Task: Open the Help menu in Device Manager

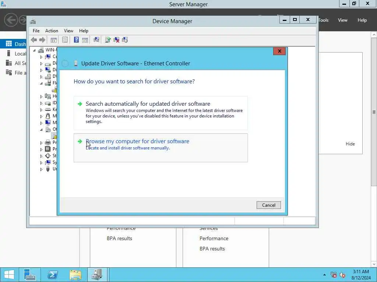Action: point(84,31)
